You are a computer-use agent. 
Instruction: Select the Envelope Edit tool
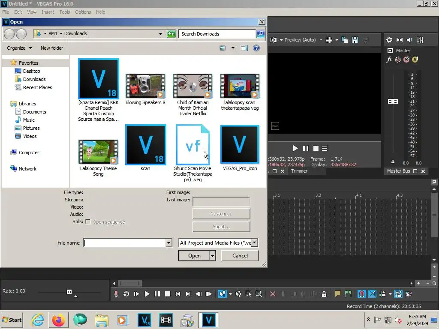238,294
